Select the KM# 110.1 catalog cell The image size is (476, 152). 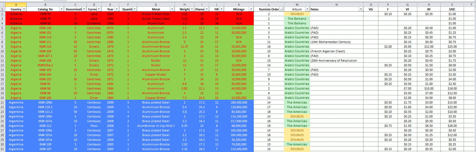(45, 107)
